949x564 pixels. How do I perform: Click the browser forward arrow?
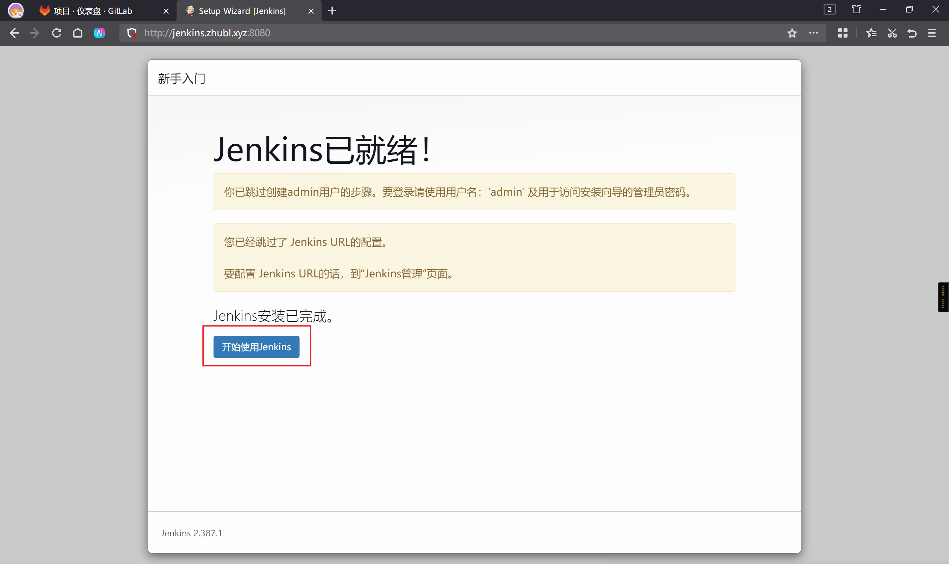(35, 33)
